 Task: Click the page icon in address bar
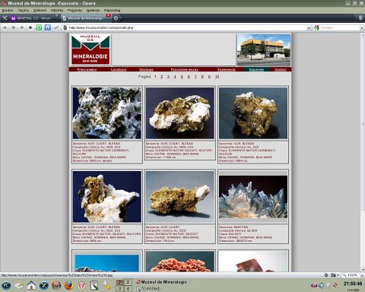click(x=65, y=27)
